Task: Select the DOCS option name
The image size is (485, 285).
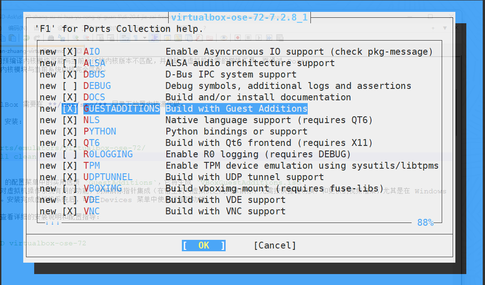Action: click(94, 98)
